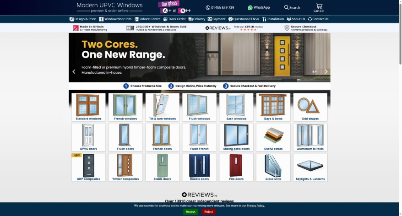Call phone number 01455 639 739
The height and width of the screenshot is (216, 402).
(220, 7)
